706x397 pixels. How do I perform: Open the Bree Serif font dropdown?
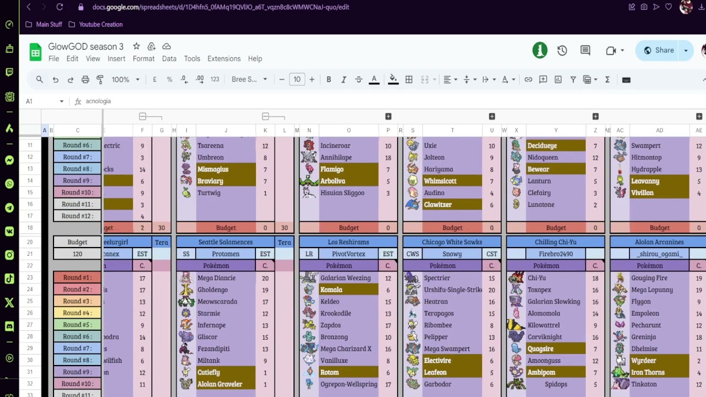click(249, 79)
